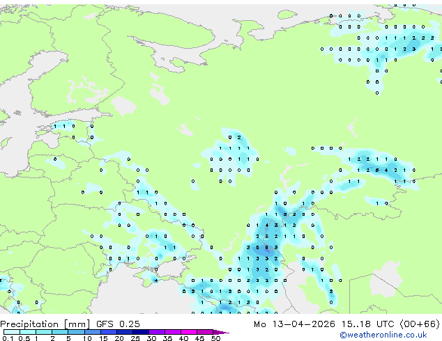442x341 pixels.
Task: Select the 5–10 mm legend color swatch
Action: point(76,332)
